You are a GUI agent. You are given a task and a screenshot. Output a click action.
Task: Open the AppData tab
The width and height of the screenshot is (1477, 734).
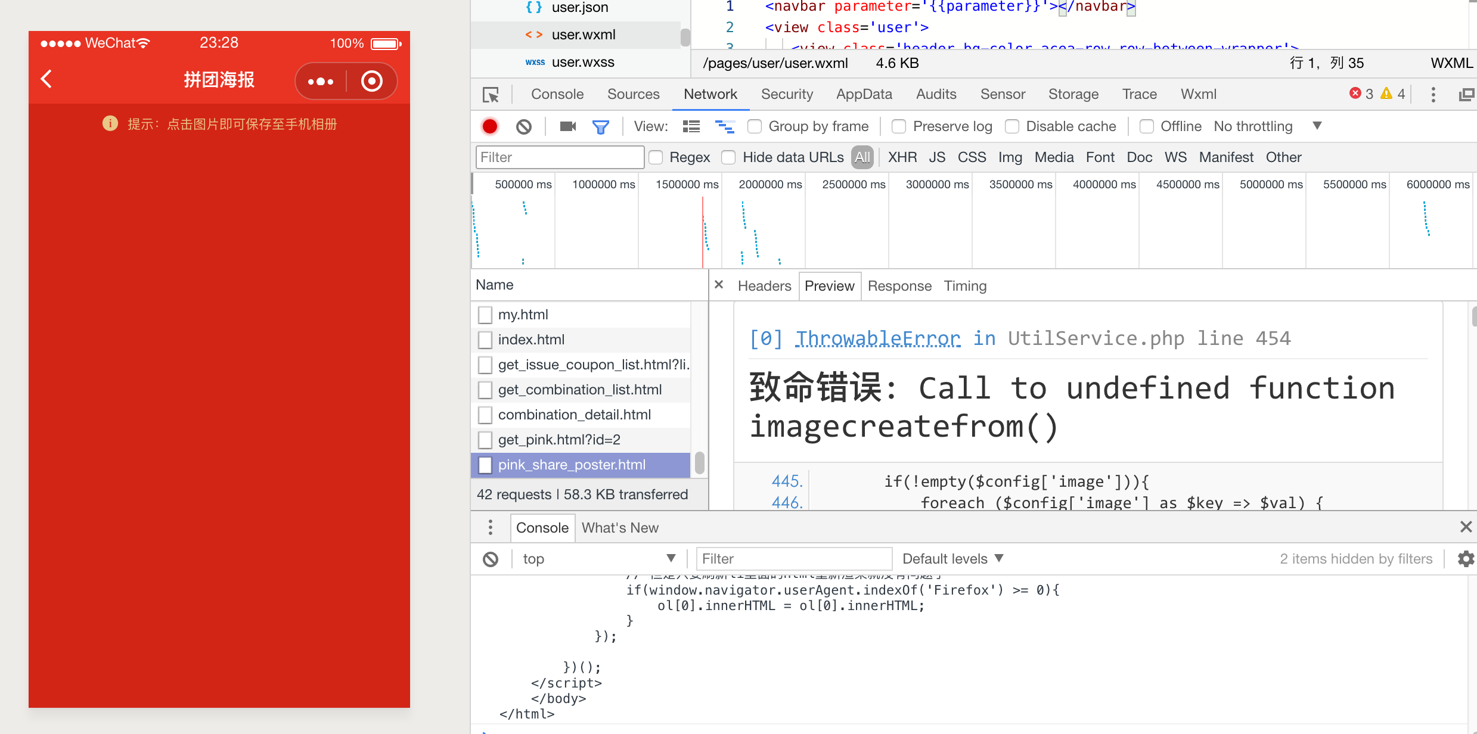click(x=864, y=94)
